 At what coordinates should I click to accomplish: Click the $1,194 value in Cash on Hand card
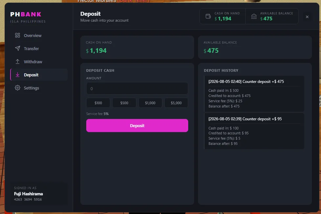(x=96, y=50)
